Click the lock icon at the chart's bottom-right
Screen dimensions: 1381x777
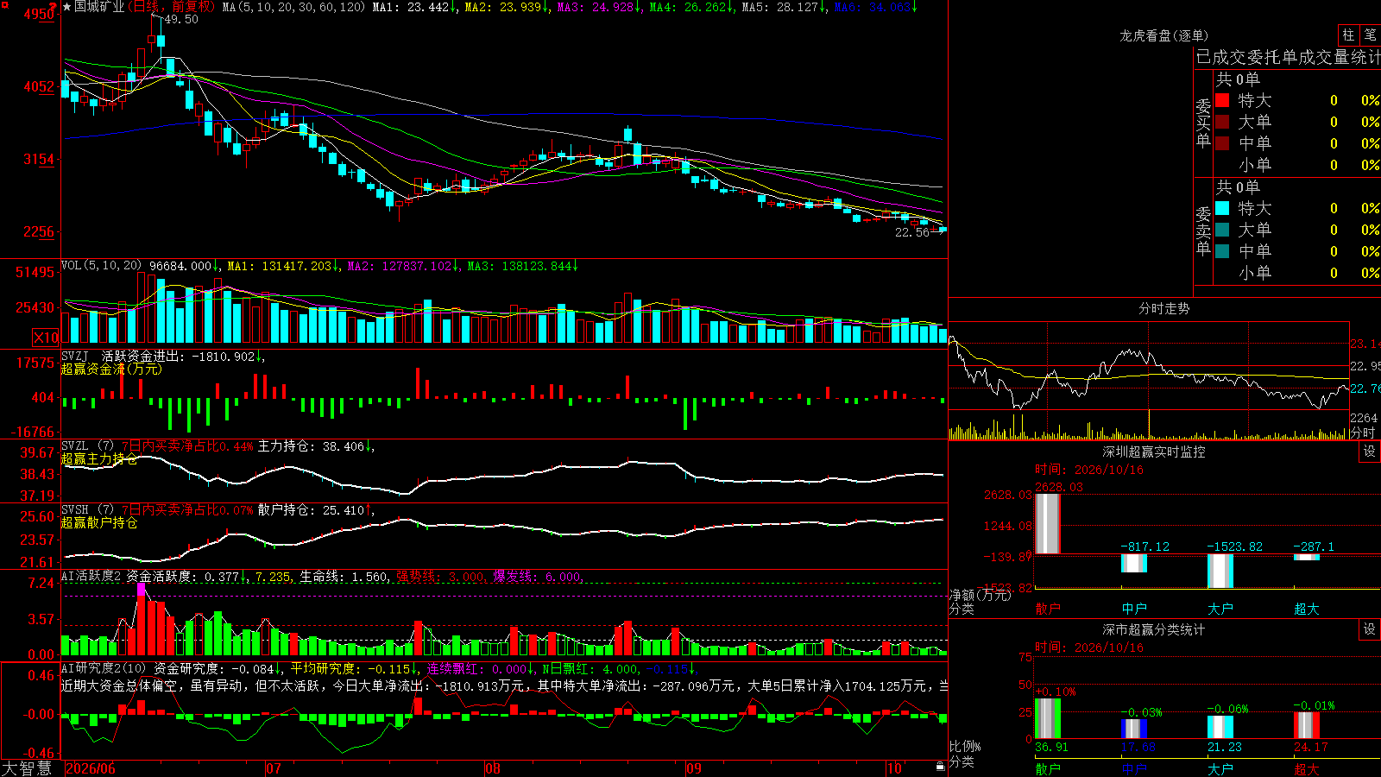tap(941, 767)
